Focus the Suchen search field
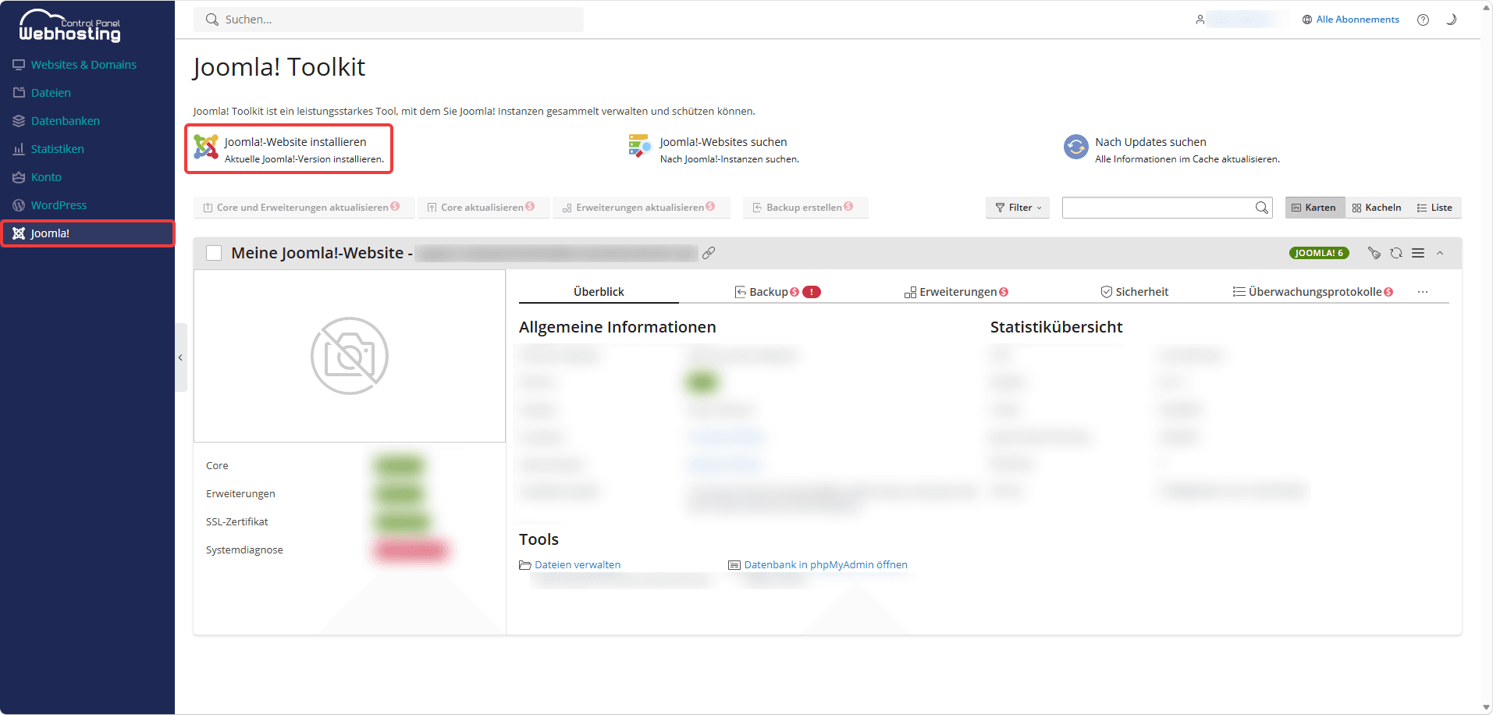This screenshot has height=715, width=1493. [389, 20]
